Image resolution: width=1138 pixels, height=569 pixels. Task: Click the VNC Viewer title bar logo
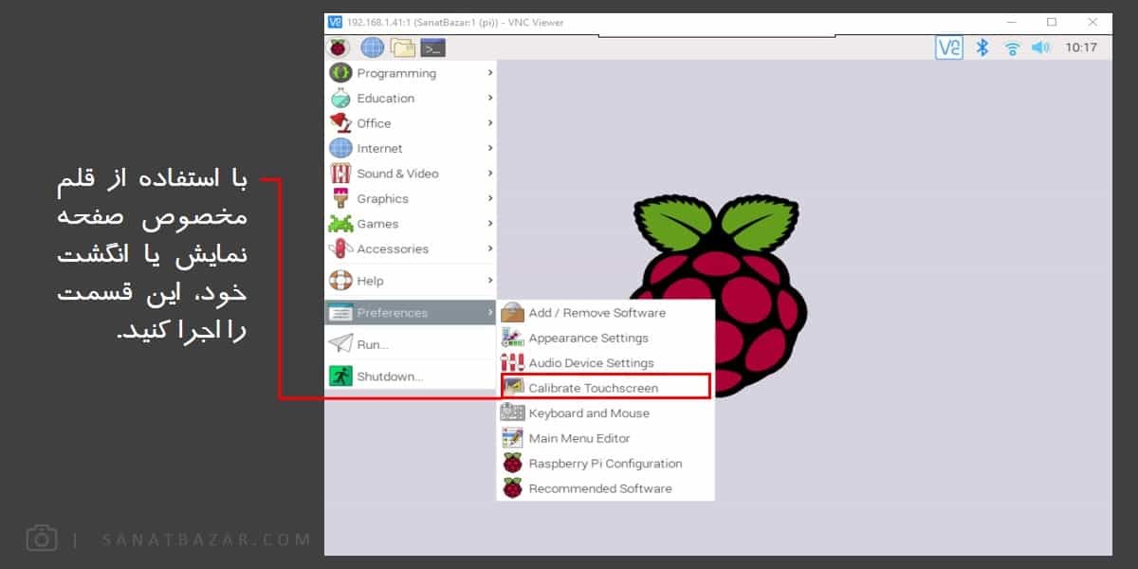tap(335, 22)
